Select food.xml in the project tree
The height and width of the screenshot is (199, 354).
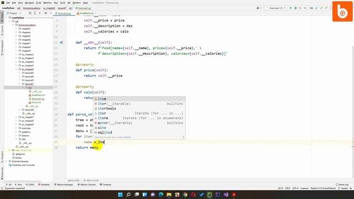[34, 102]
